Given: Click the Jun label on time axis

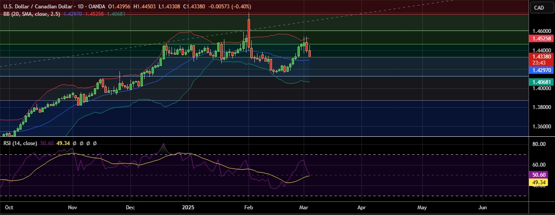Looking at the screenshot, I should click(x=483, y=207).
